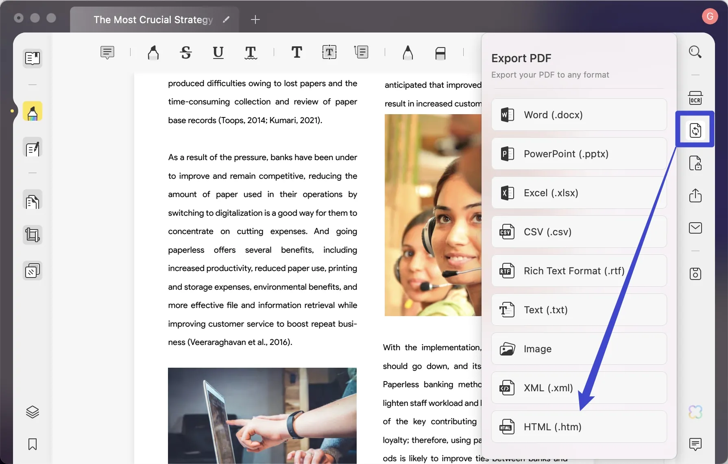Send the PDF via email
Image resolution: width=728 pixels, height=464 pixels.
coord(695,228)
